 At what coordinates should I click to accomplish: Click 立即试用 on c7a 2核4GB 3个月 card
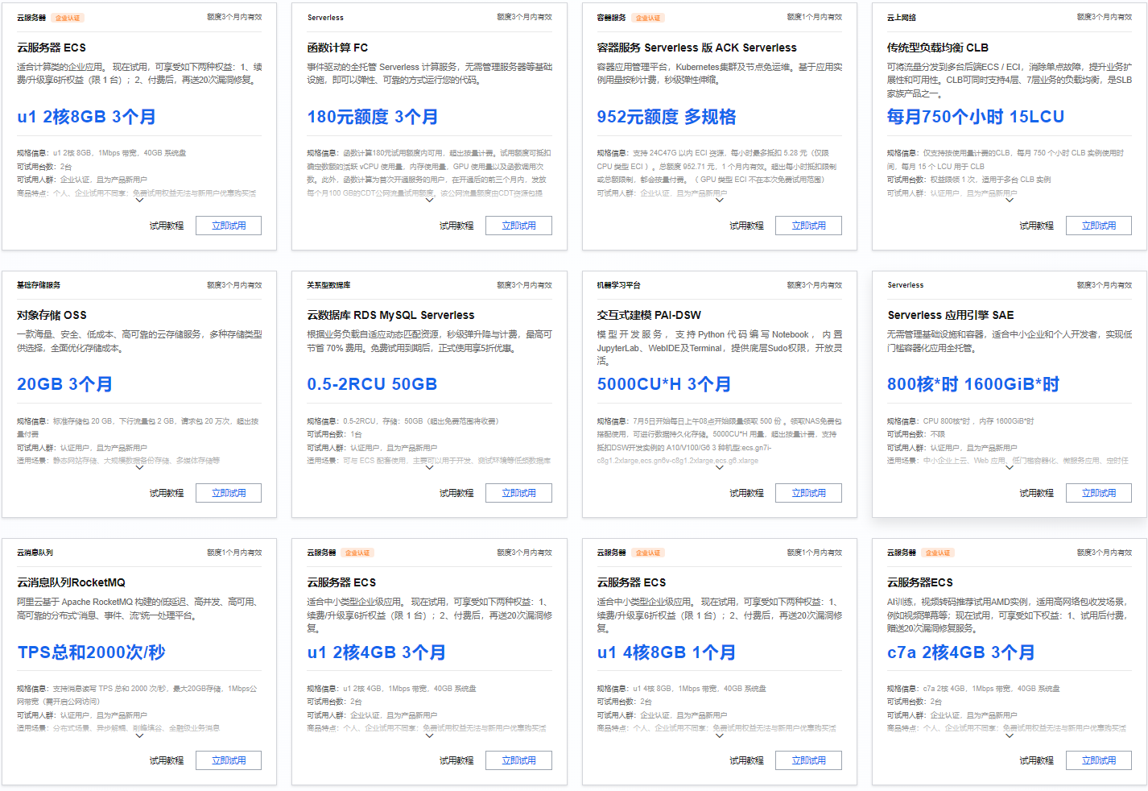(1099, 760)
